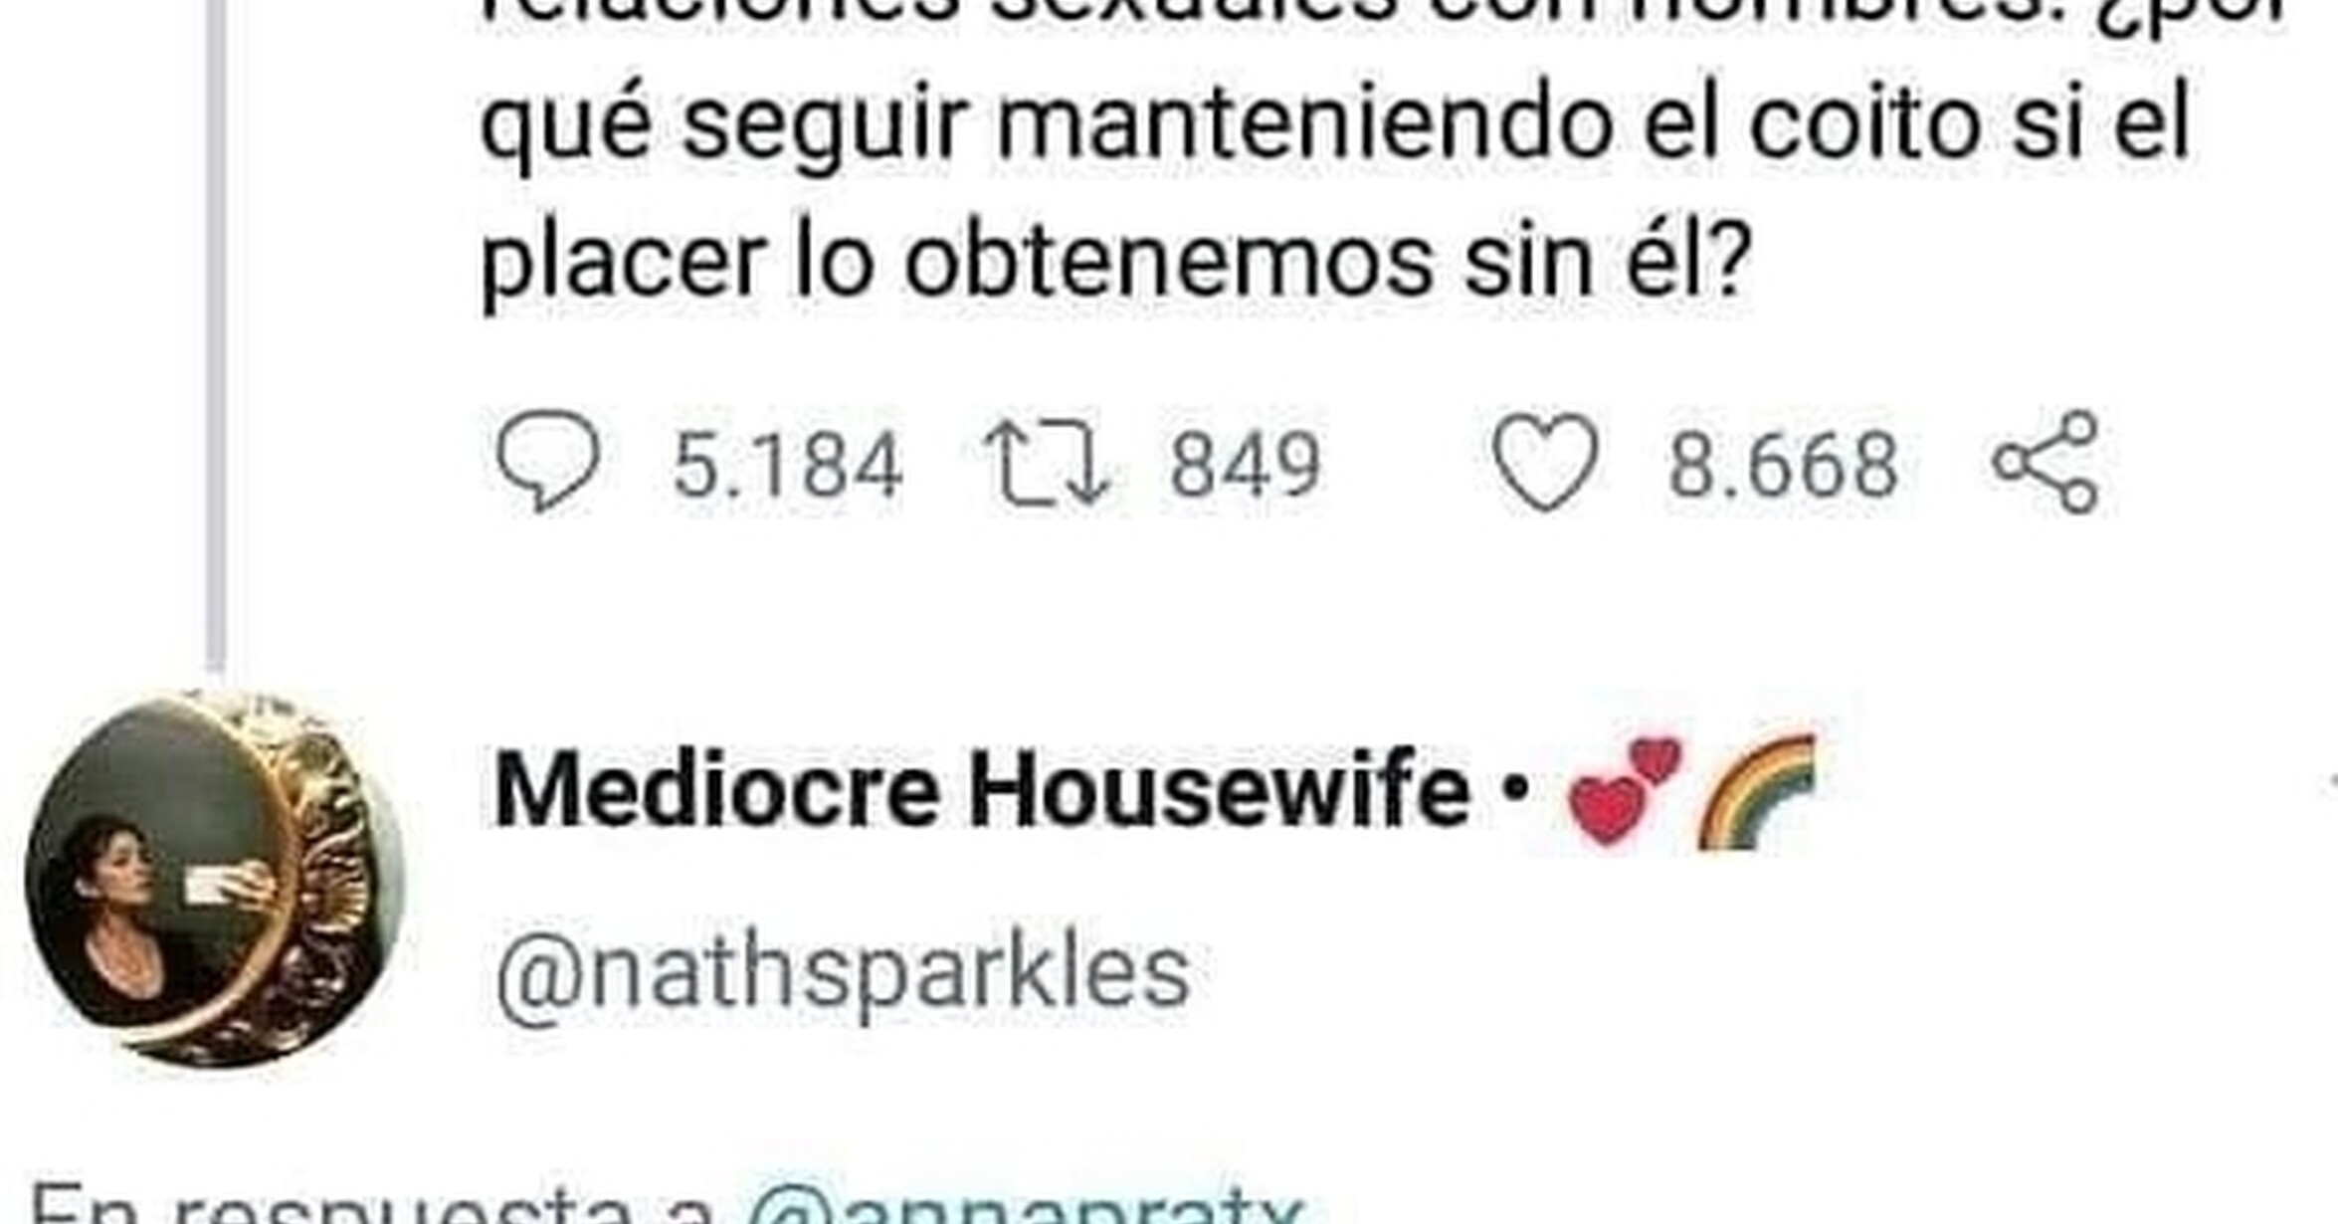The width and height of the screenshot is (2338, 1224).
Task: View the 849 retweets count
Action: click(1245, 466)
